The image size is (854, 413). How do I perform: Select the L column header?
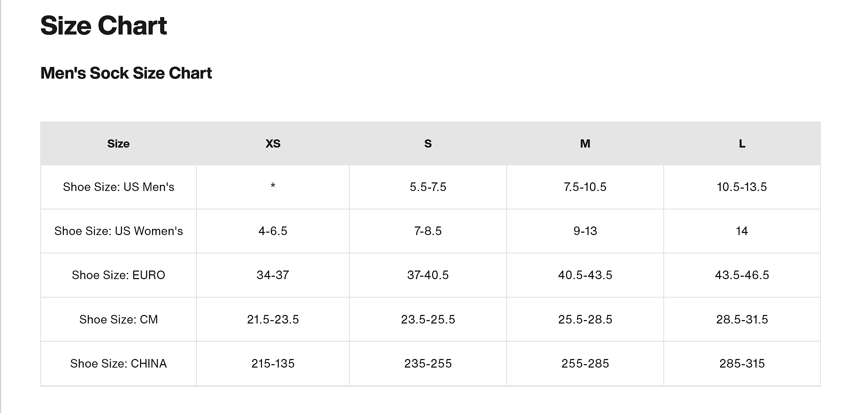tap(742, 144)
